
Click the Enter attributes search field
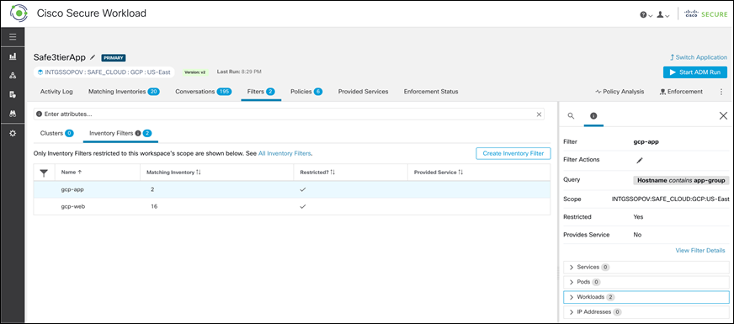289,114
